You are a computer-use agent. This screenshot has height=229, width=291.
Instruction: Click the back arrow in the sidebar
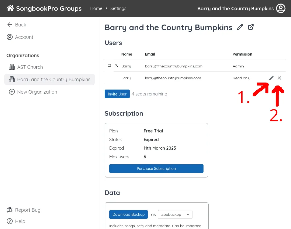(x=10, y=25)
